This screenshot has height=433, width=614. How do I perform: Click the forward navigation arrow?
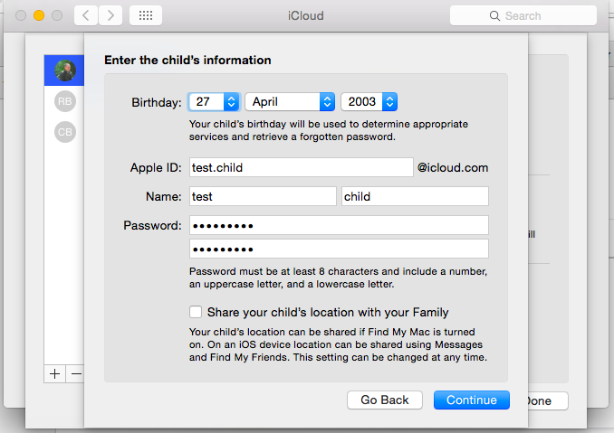[x=110, y=15]
